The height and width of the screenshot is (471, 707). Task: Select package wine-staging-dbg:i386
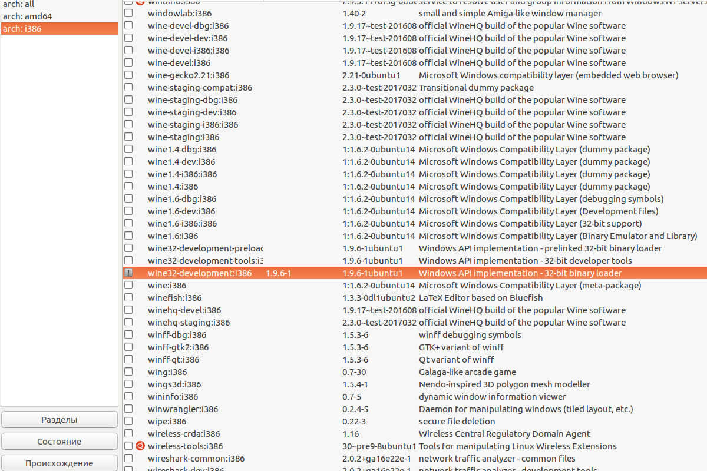[193, 99]
